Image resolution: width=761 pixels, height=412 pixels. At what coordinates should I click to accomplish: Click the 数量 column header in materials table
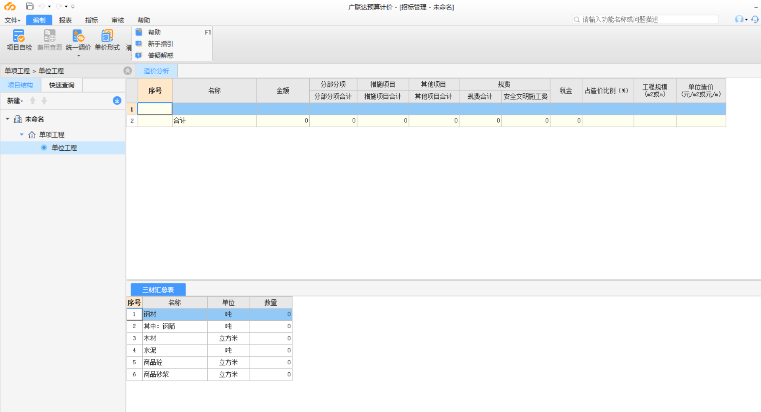pyautogui.click(x=271, y=302)
